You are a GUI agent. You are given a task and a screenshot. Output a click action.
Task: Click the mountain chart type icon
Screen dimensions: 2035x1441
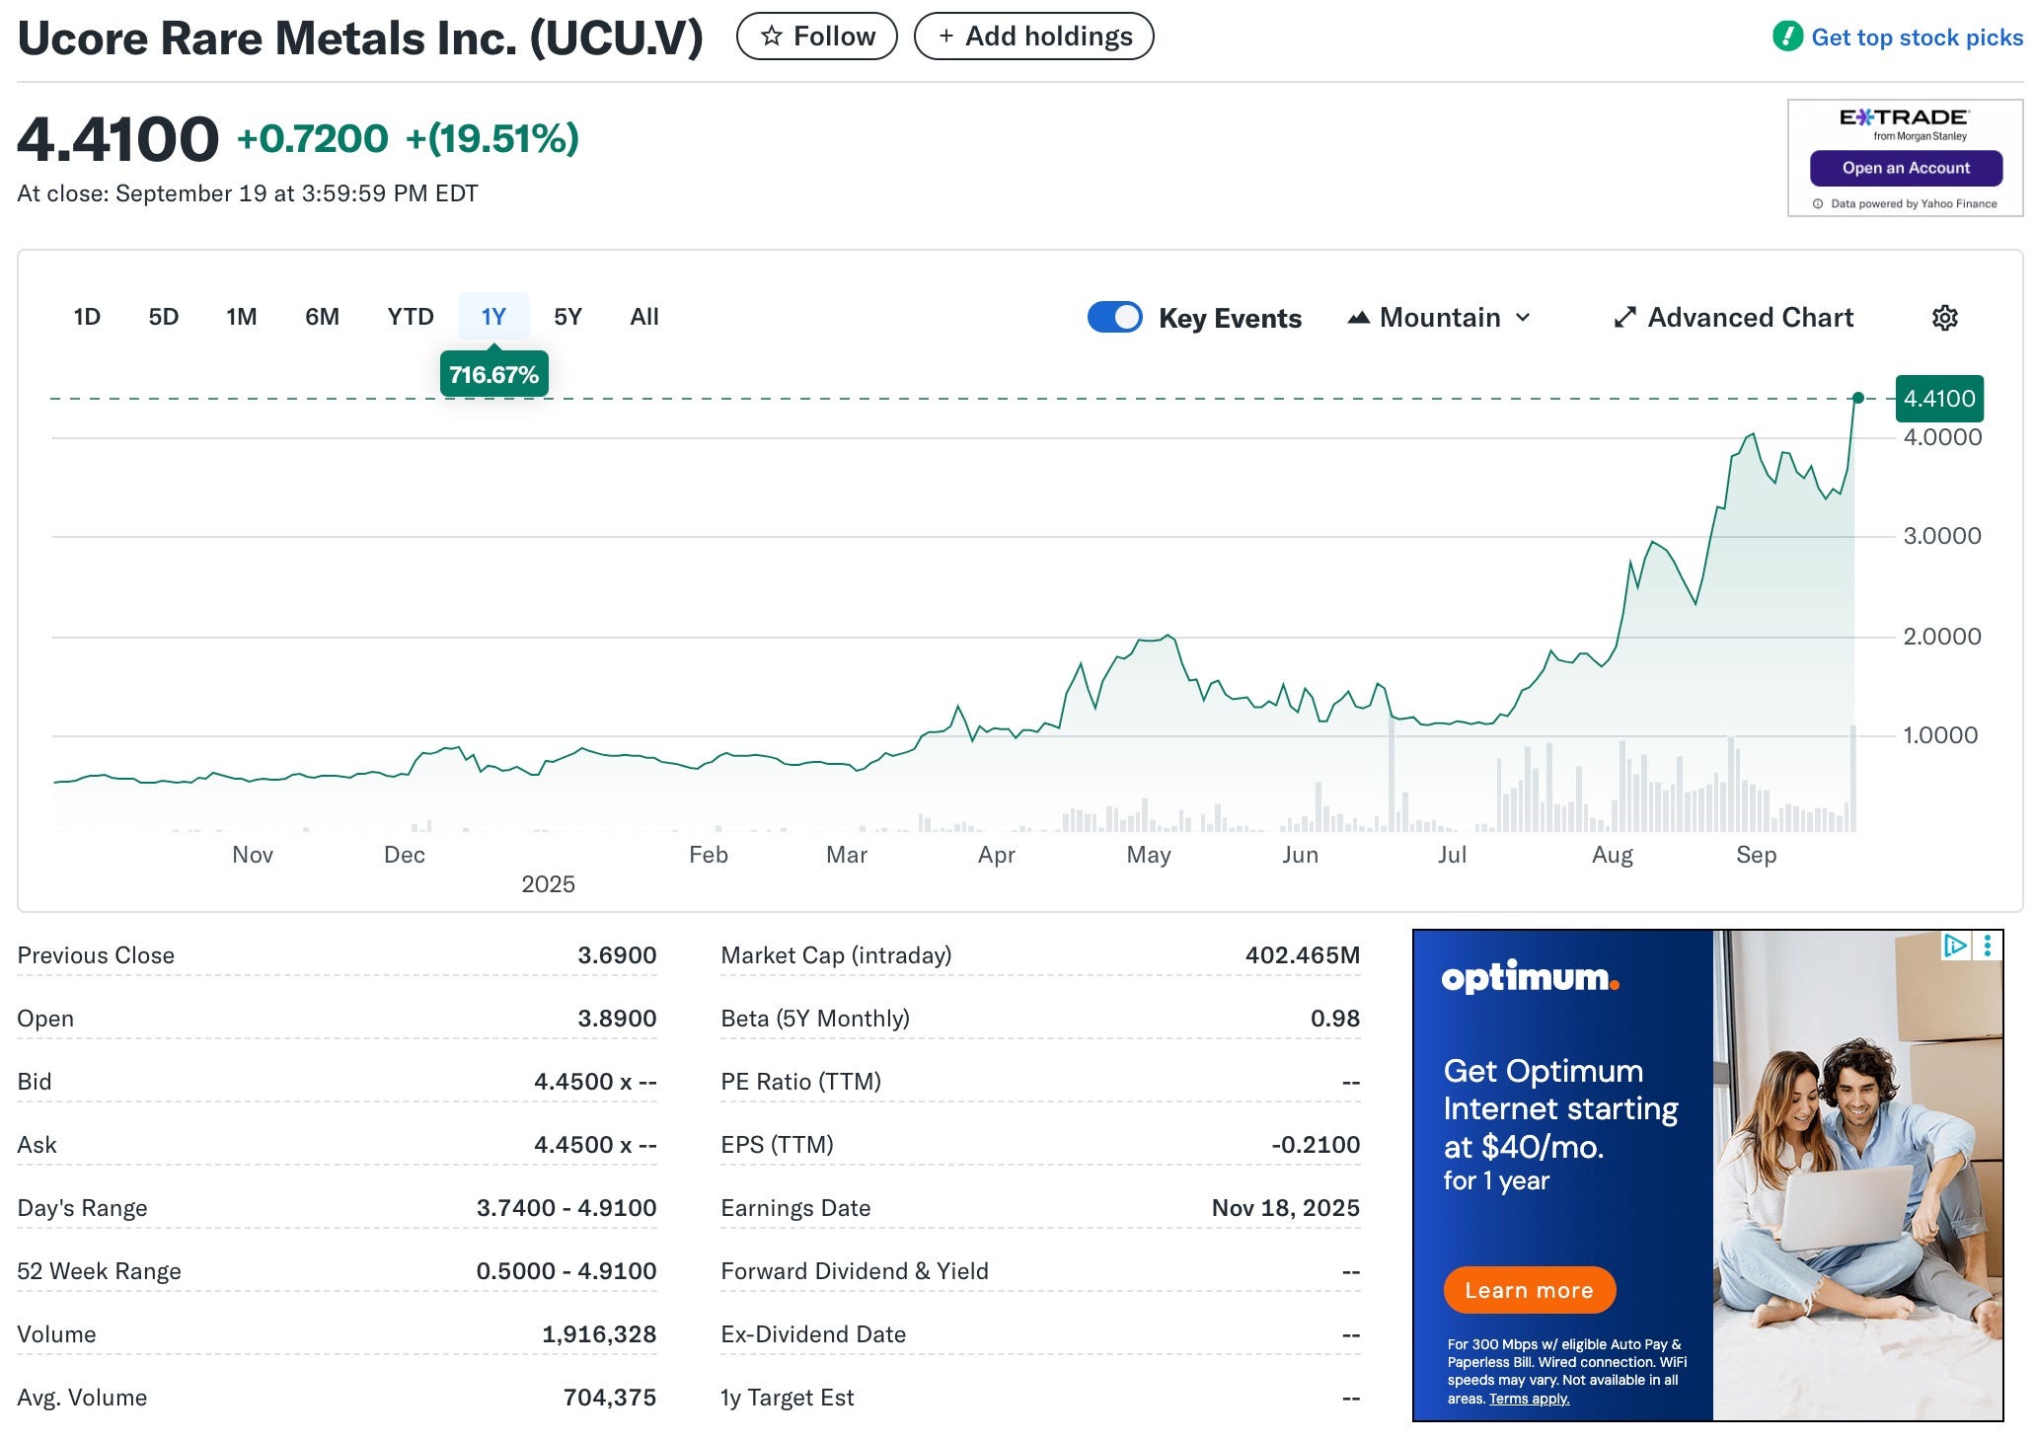(1359, 318)
